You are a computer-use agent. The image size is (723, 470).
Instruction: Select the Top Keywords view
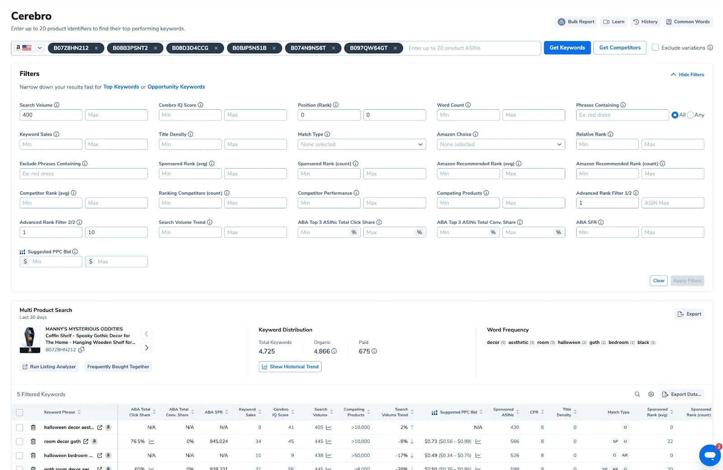point(121,87)
